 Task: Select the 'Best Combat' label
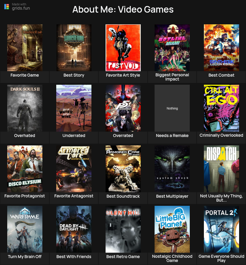[221, 75]
